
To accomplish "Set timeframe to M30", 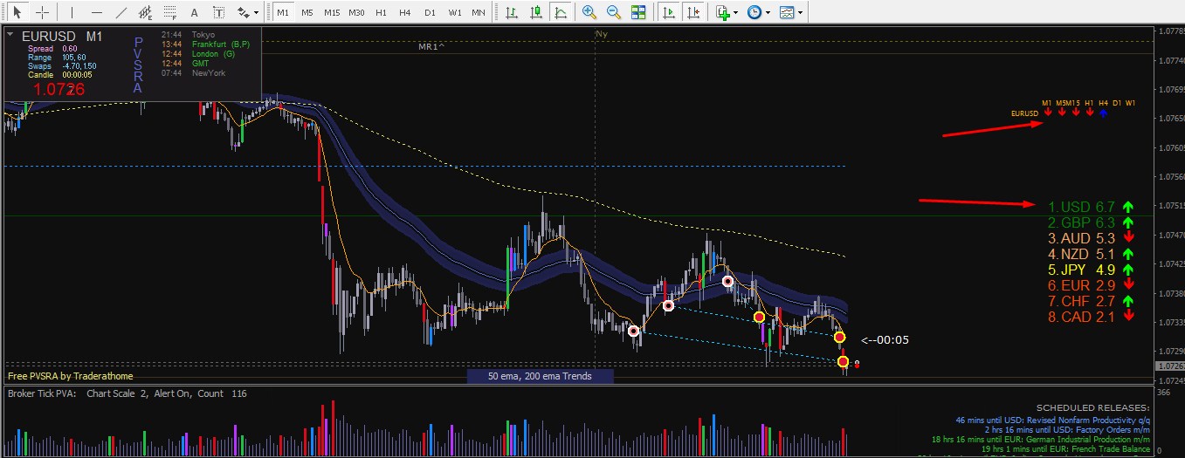I will pyautogui.click(x=356, y=13).
